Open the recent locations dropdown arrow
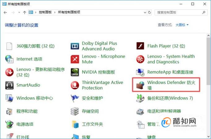211x139 pixels. tap(19, 12)
